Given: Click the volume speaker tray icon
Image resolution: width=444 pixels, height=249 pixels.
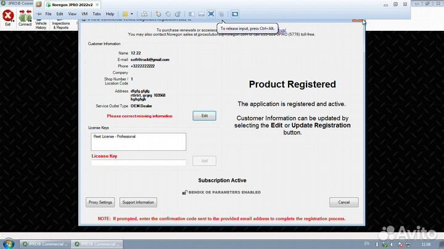Looking at the screenshot, I should tap(392, 244).
